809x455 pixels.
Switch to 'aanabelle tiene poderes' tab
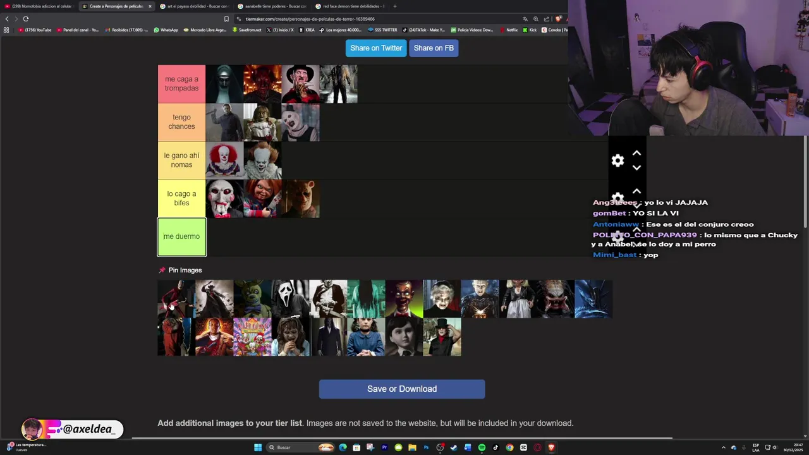click(x=272, y=6)
